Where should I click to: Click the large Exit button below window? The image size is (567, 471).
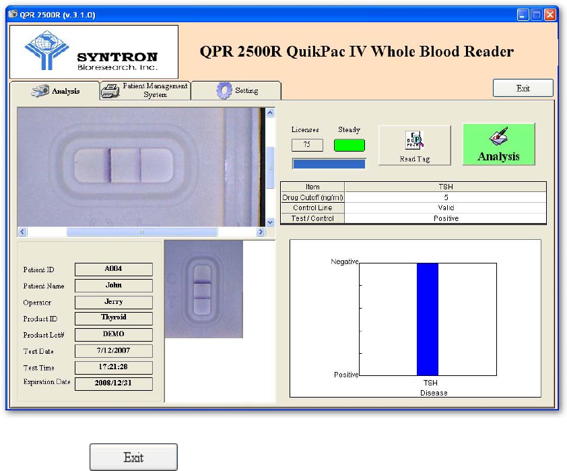133,458
